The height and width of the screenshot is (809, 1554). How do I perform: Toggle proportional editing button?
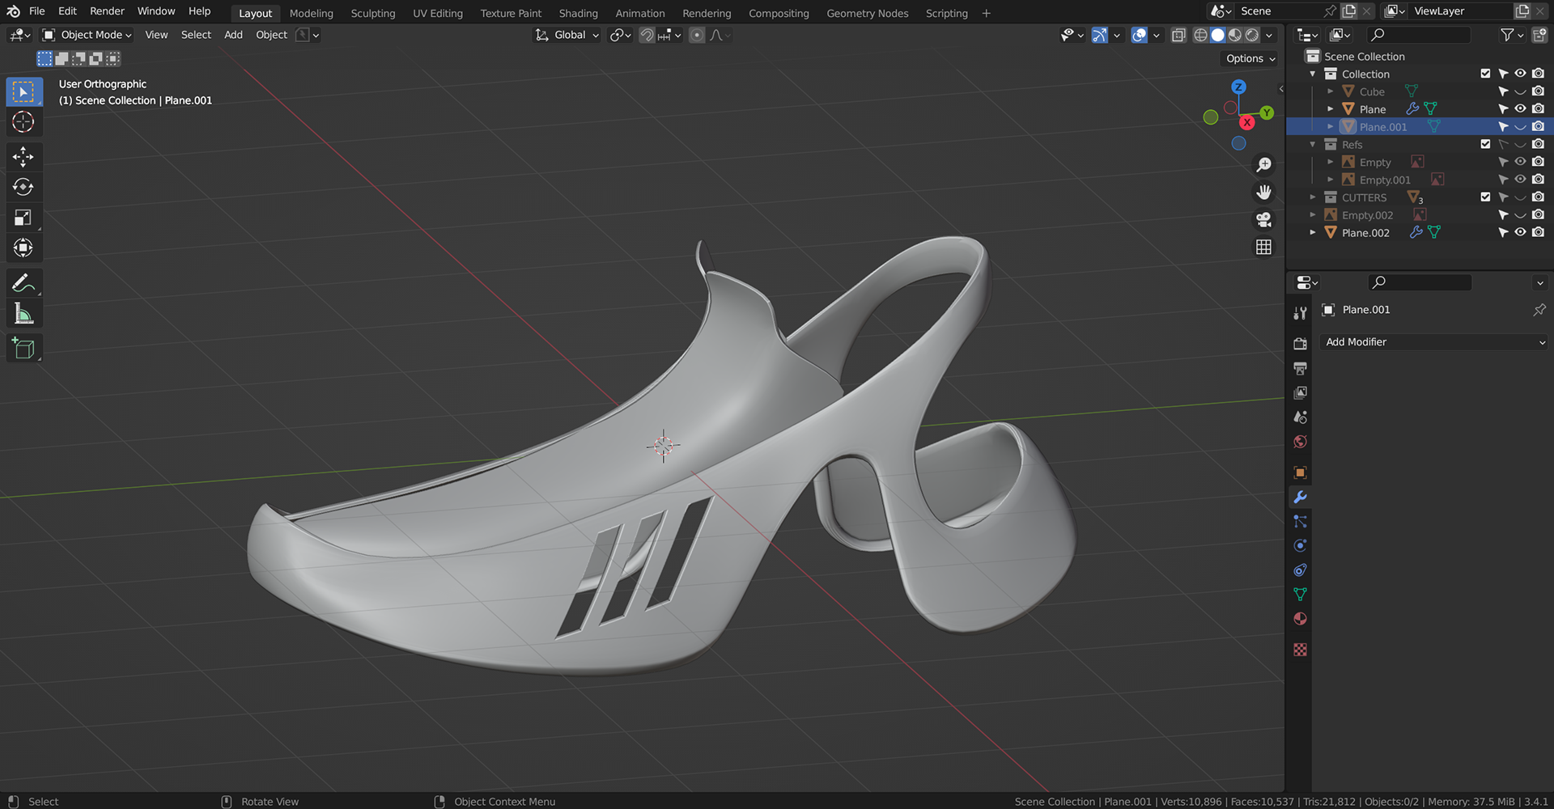click(697, 35)
